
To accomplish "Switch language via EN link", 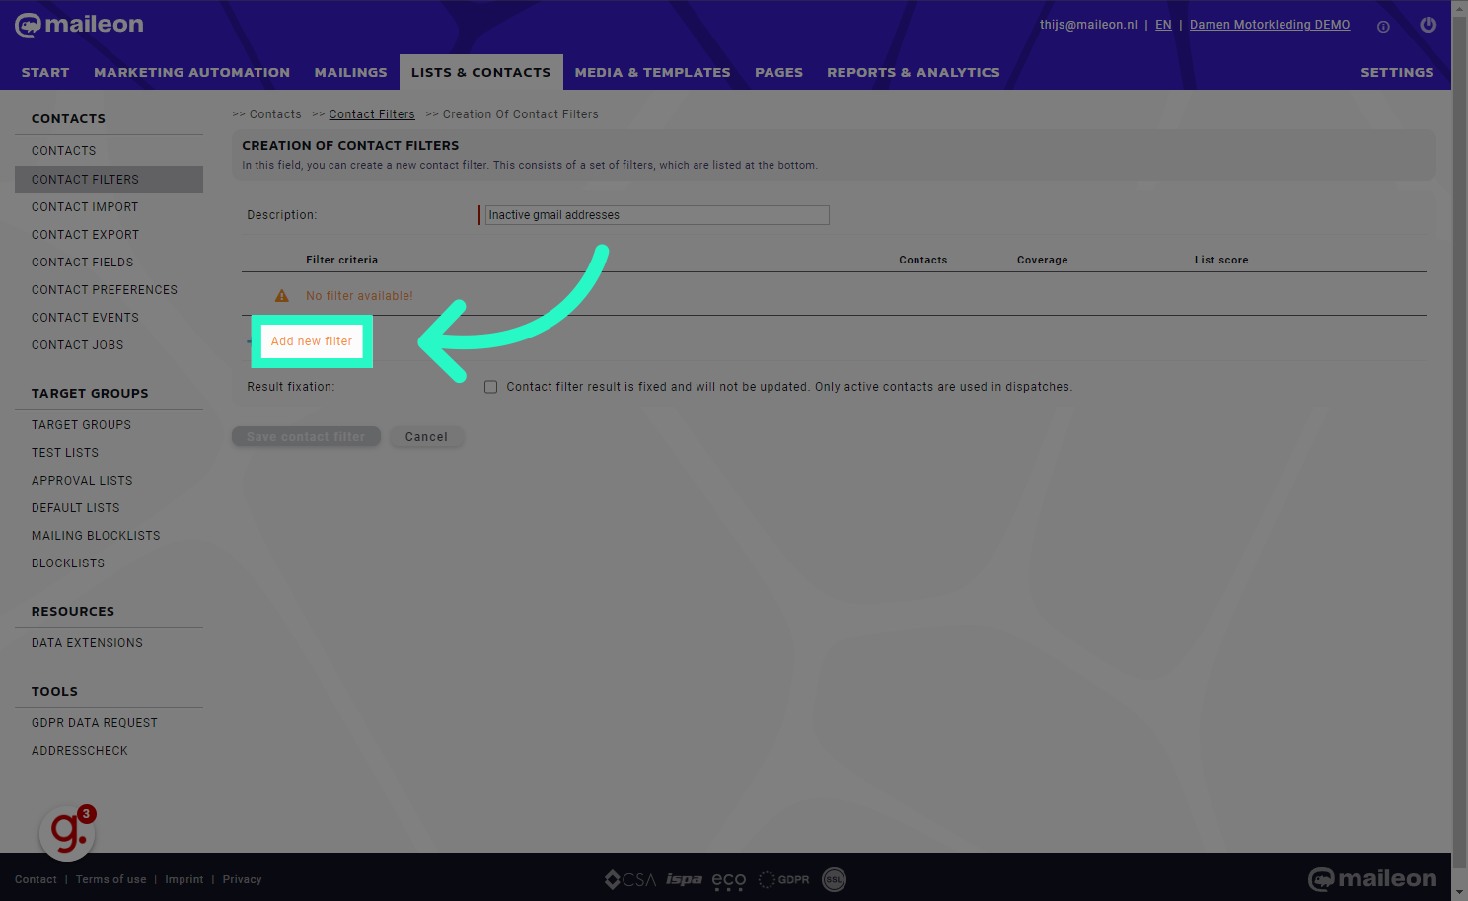I will coord(1163,25).
